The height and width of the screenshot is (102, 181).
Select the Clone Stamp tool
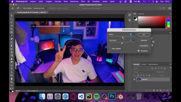(x=12, y=46)
